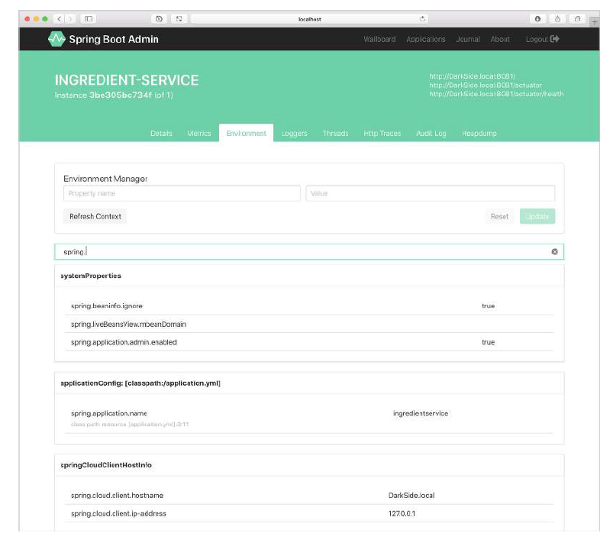Image resolution: width=613 pixels, height=543 pixels.
Task: Click the localhost address bar
Action: 310,19
